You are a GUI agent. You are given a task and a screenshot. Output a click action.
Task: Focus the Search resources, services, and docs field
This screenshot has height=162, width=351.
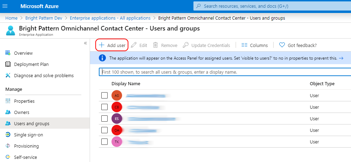coord(272,6)
